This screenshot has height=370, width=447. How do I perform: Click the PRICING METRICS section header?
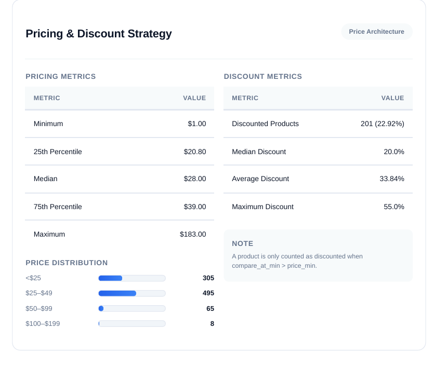60,76
